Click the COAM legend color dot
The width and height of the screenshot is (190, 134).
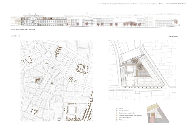pos(117,108)
